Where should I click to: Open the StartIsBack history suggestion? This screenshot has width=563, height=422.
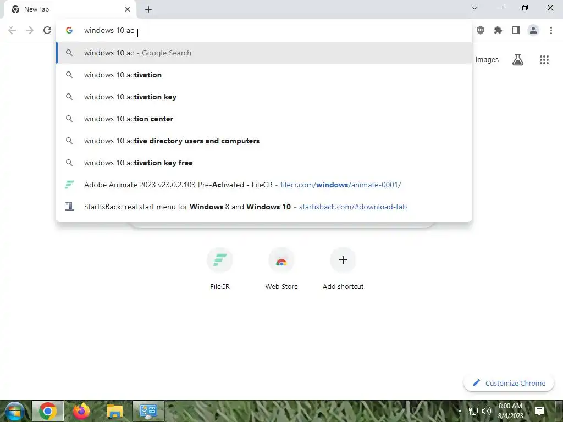point(264,207)
